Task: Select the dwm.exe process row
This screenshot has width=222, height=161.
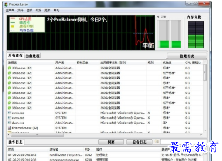Action: [x=105, y=123]
